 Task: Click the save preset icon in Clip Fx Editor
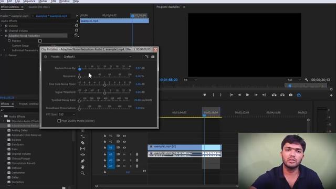pos(146,57)
